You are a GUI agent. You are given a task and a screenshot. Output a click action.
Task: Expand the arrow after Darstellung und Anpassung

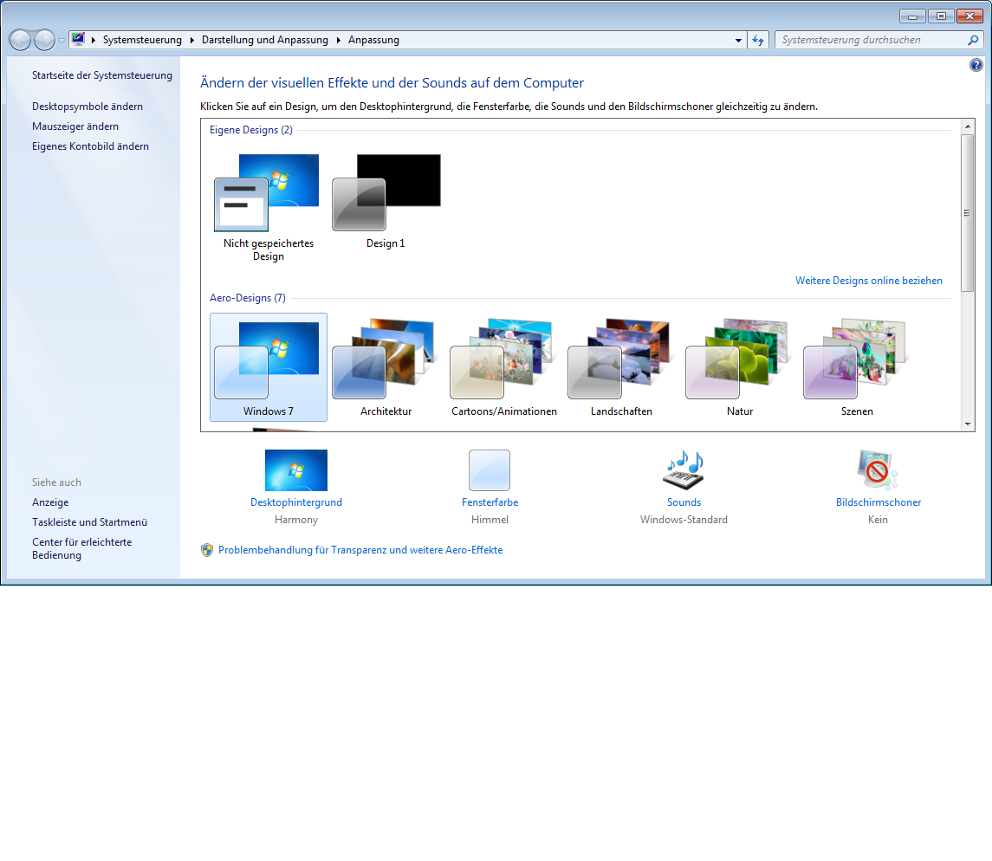click(339, 40)
